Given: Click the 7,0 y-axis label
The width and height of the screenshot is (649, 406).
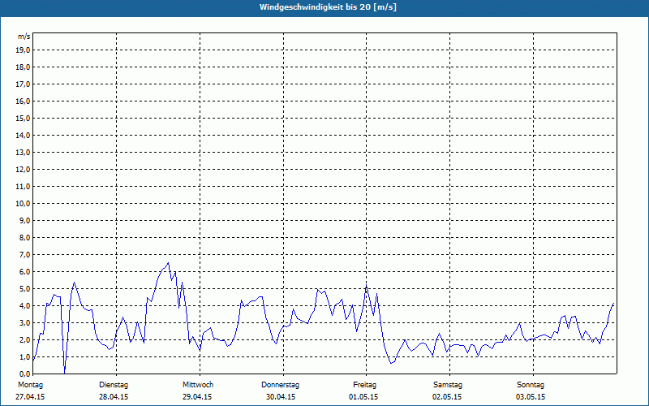Looking at the screenshot, I should (25, 254).
